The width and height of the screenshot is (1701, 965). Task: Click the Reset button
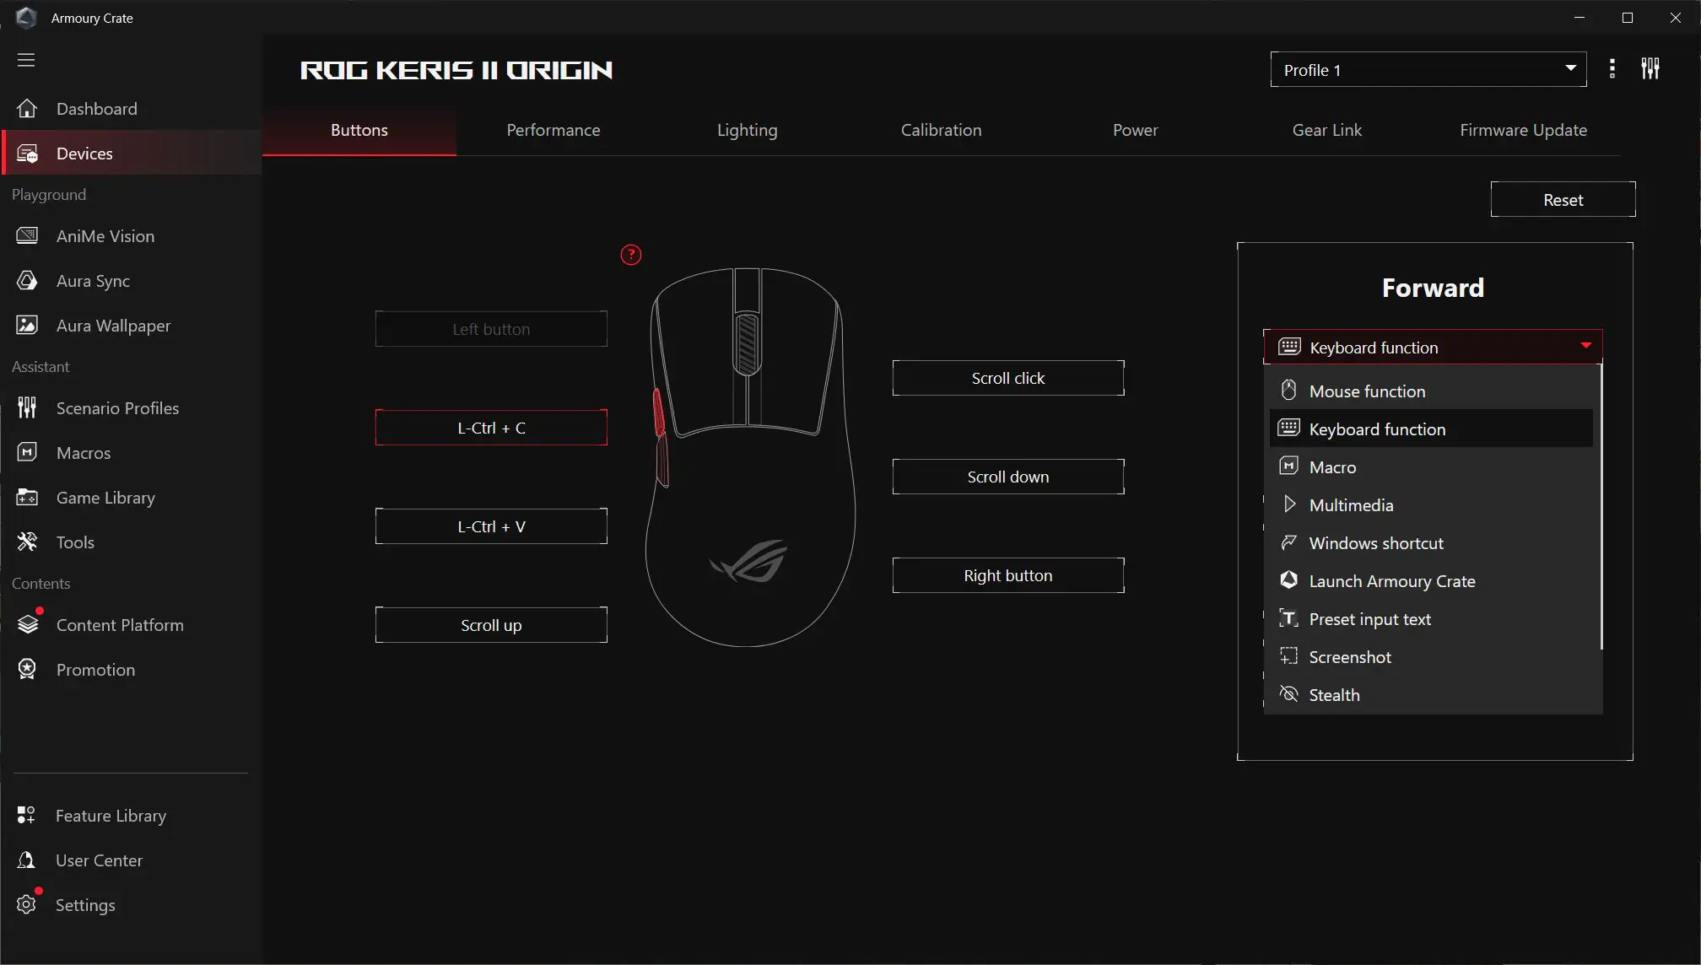pos(1563,198)
